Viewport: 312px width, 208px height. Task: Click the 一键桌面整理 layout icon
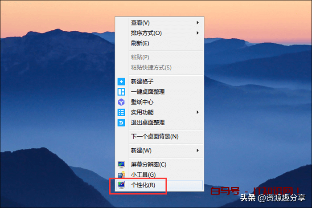(x=121, y=92)
